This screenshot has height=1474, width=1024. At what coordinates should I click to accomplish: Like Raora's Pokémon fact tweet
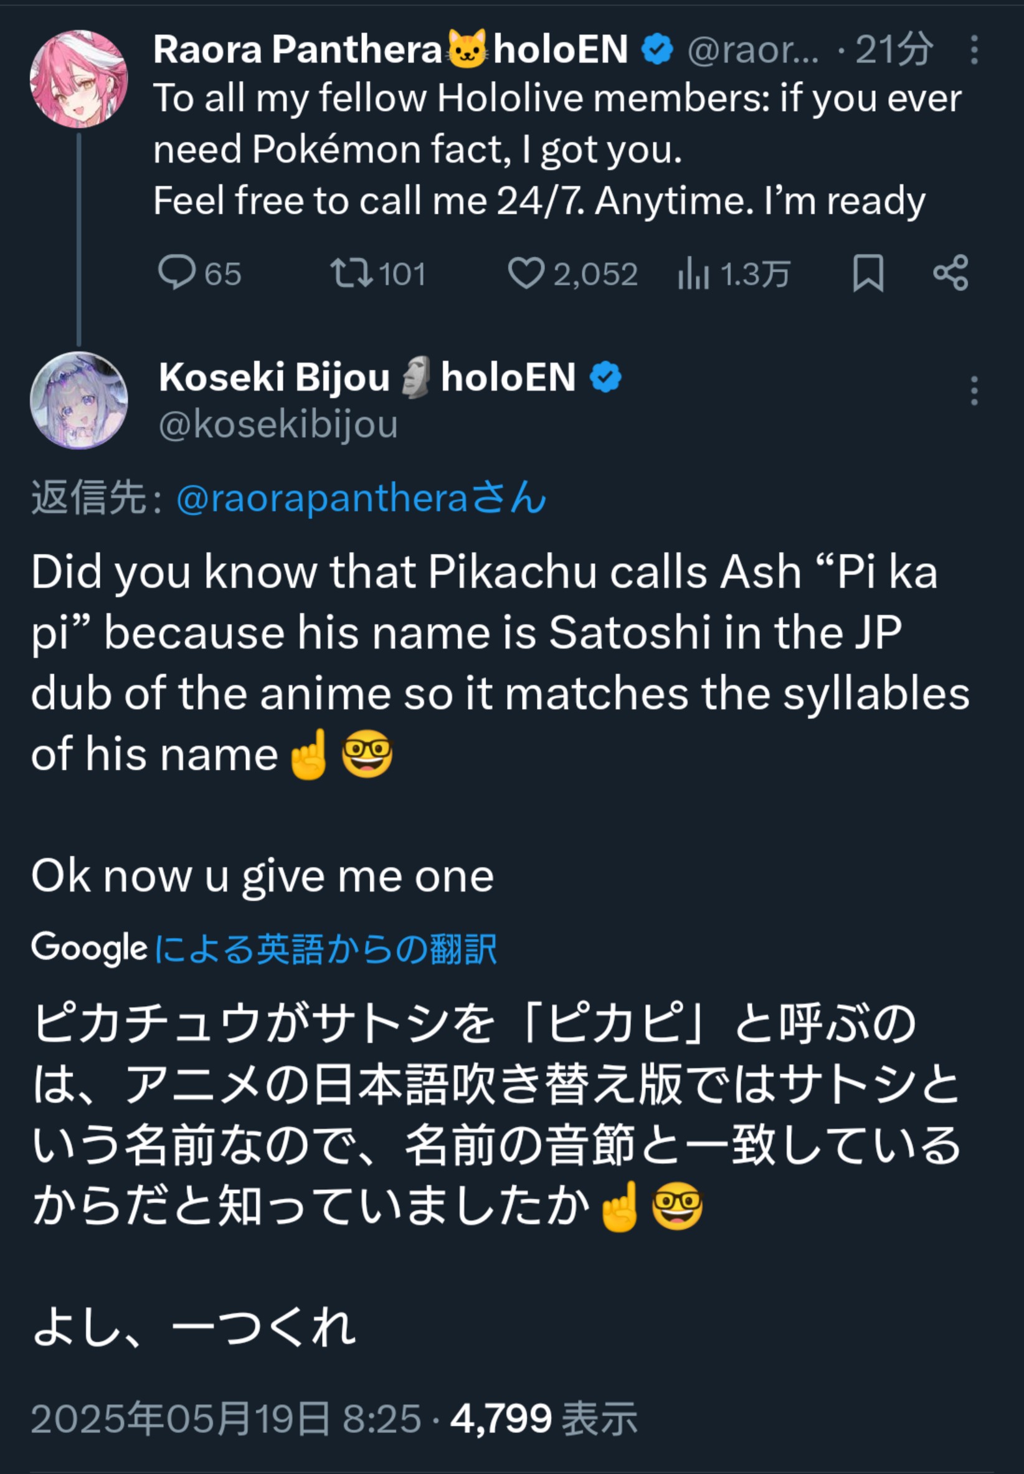(x=526, y=273)
